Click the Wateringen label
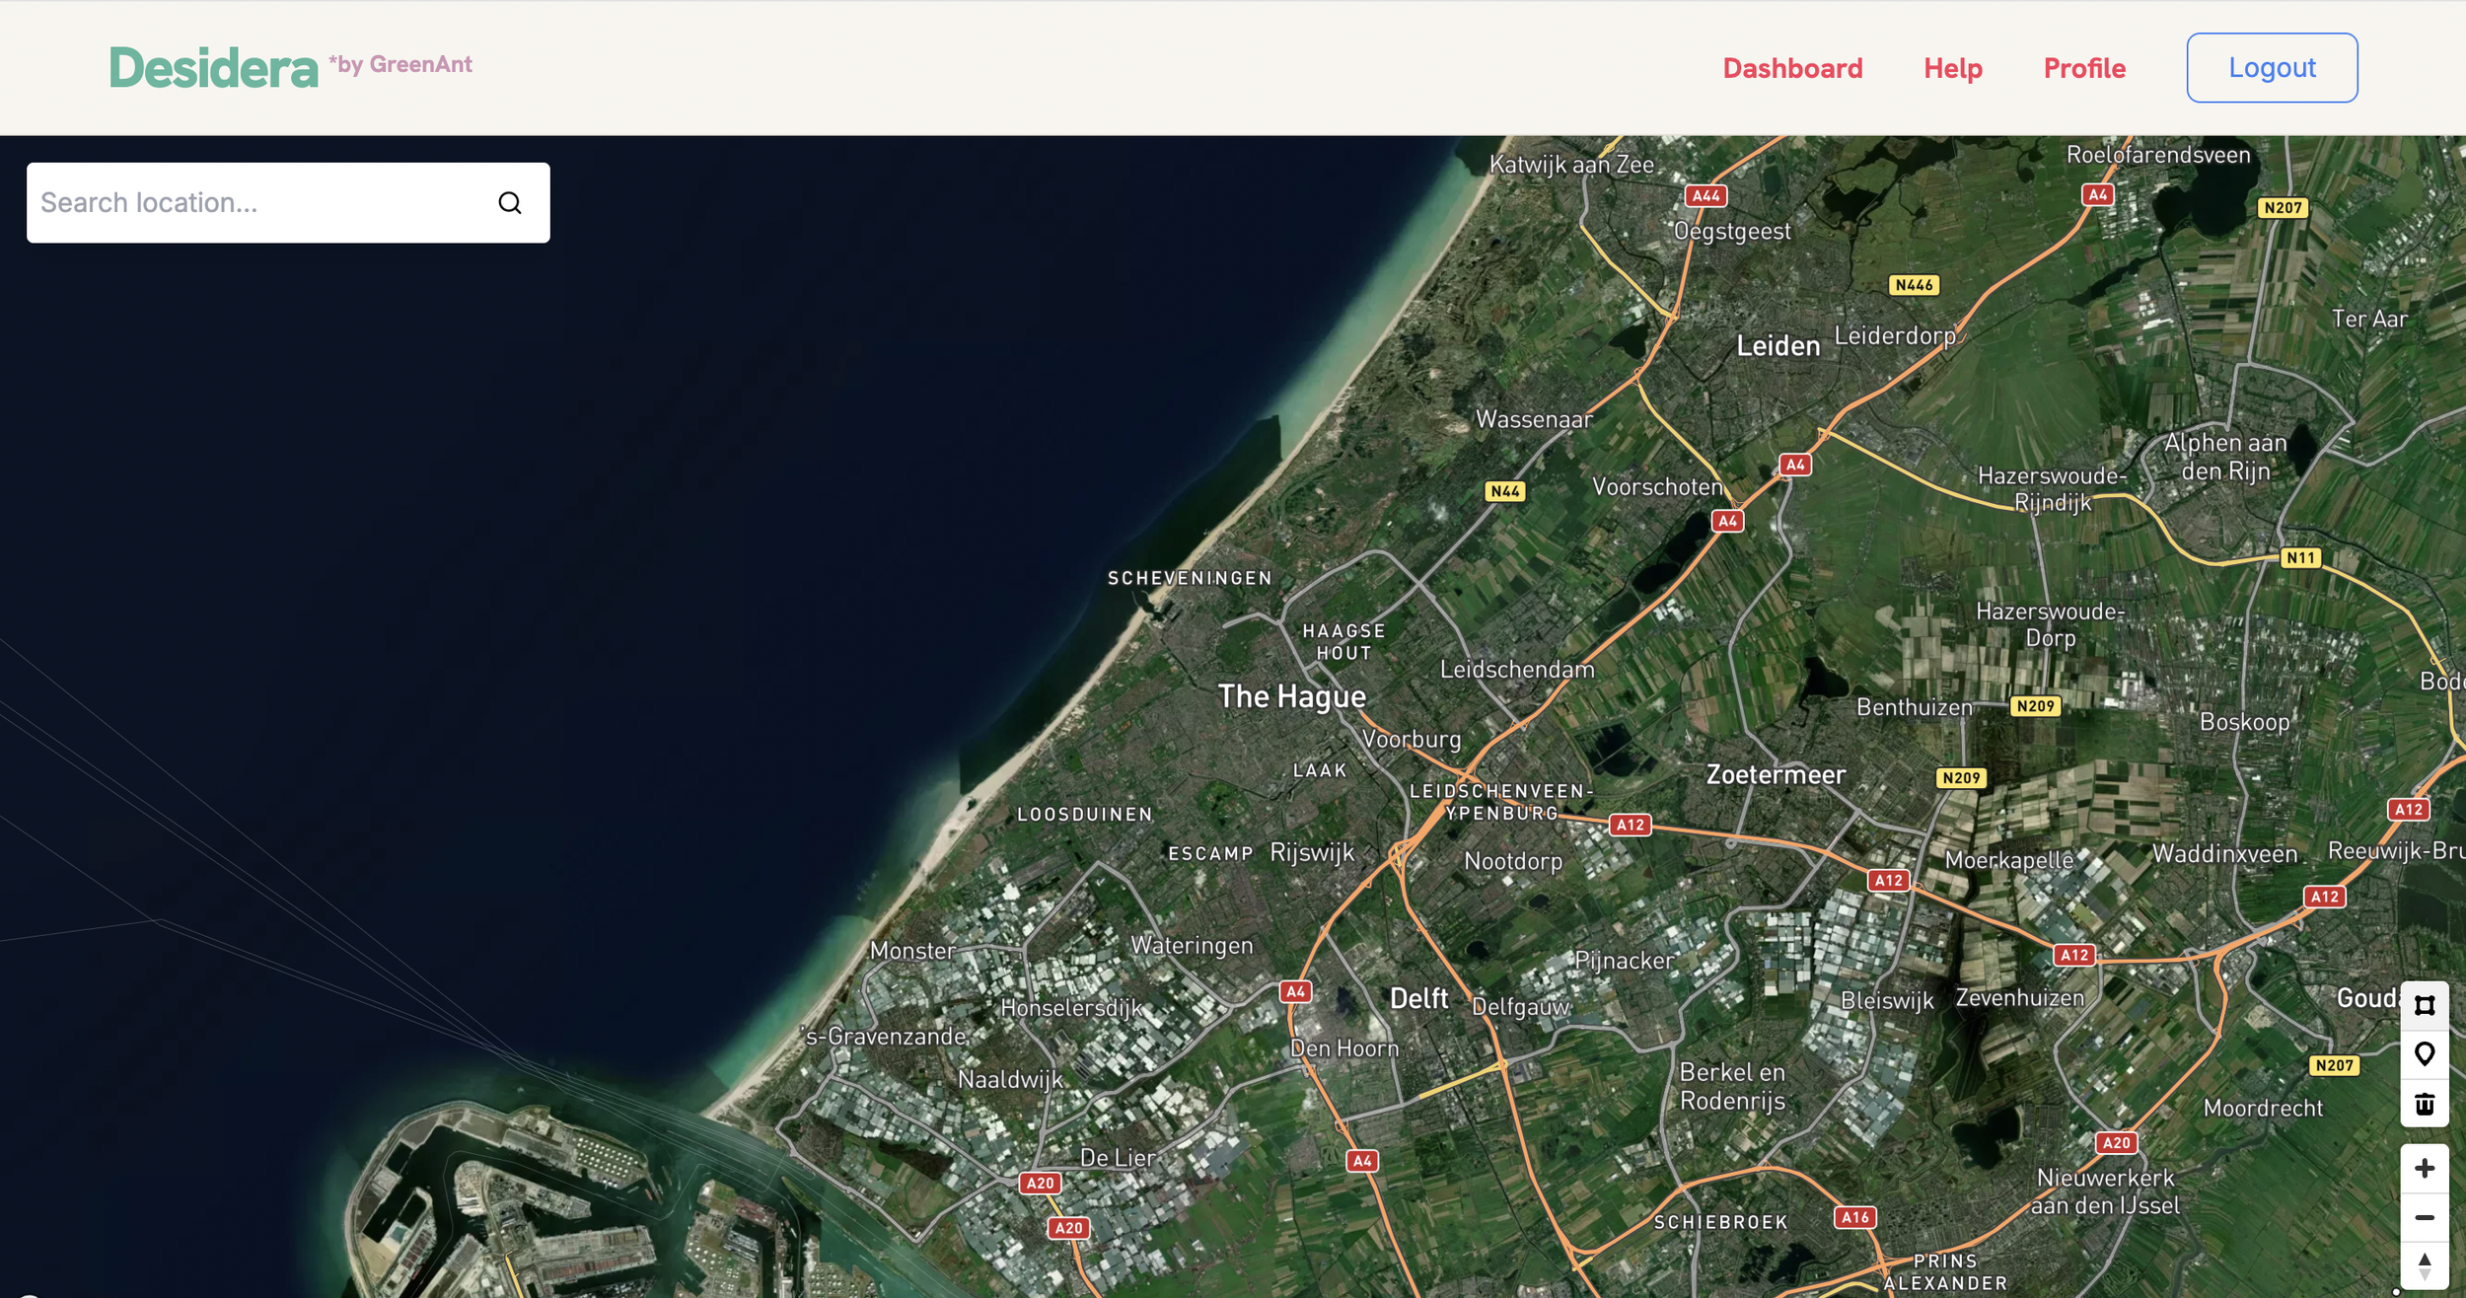Screen dimensions: 2466x1298 click(1192, 945)
